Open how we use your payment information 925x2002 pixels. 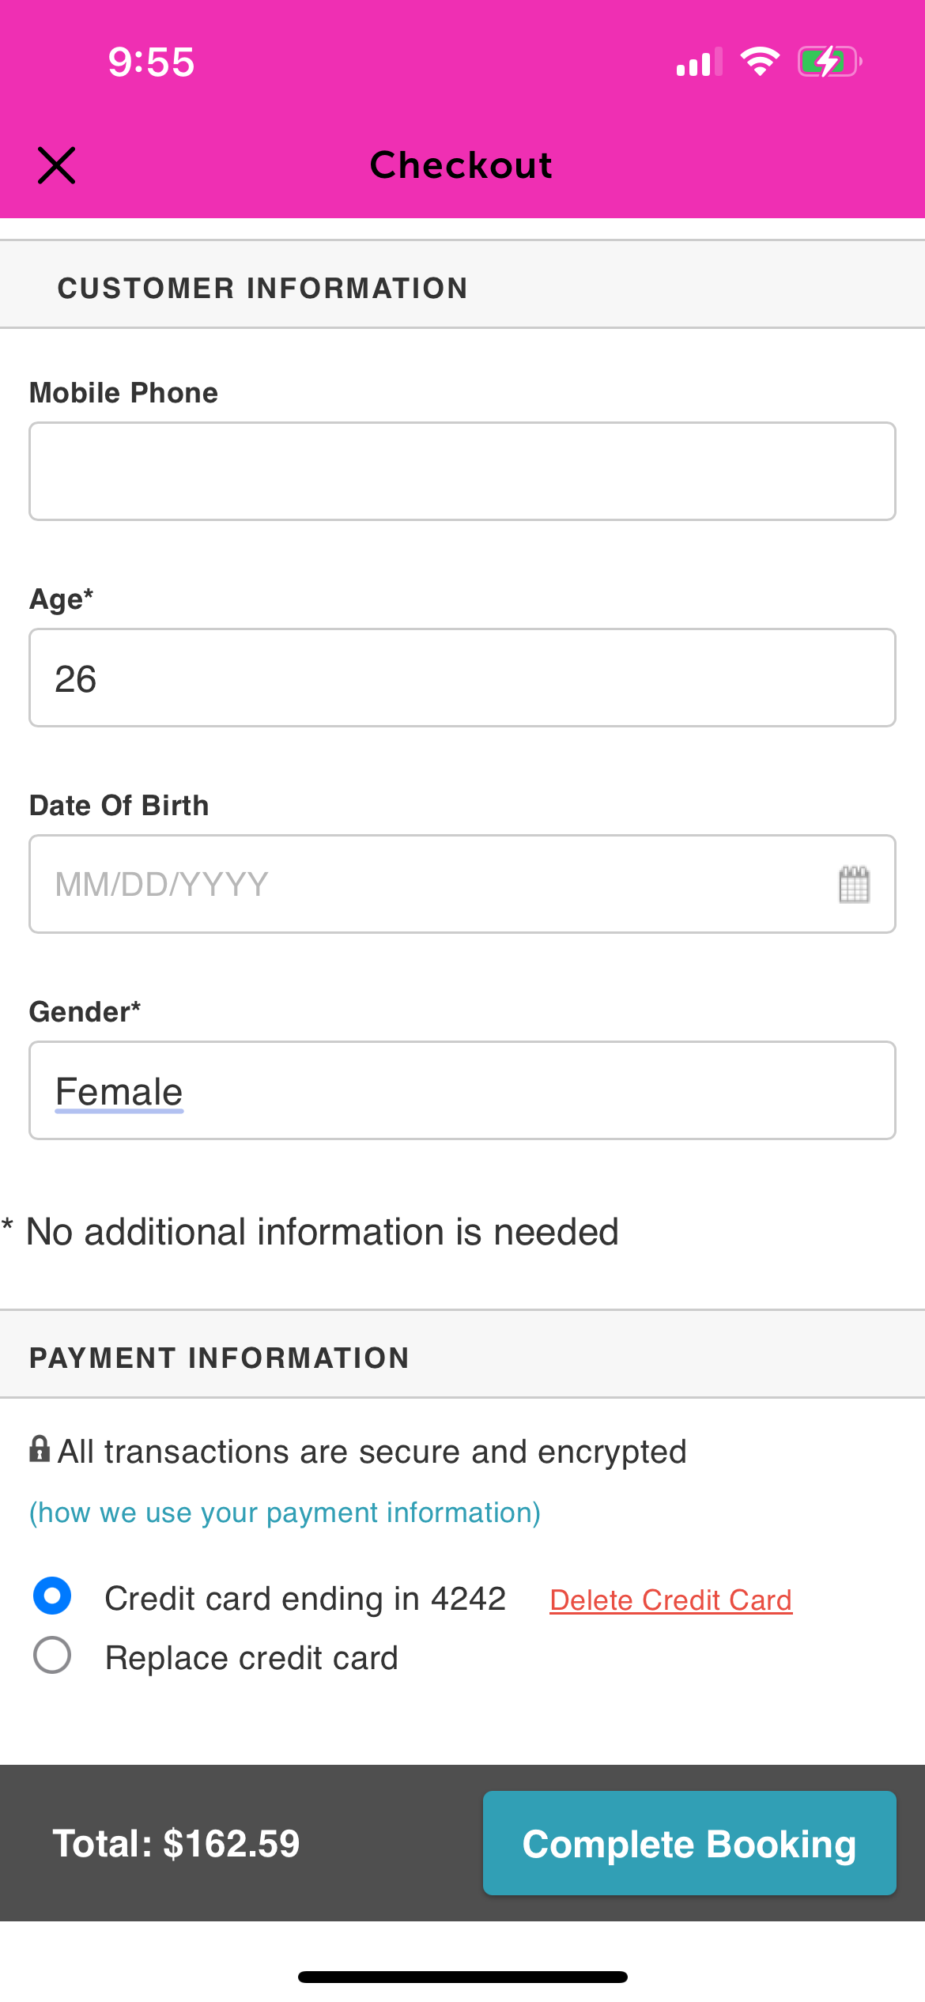[x=285, y=1513]
